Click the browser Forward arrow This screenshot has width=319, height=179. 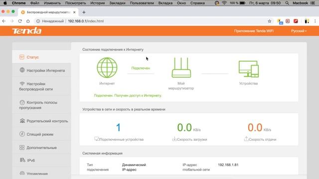pyautogui.click(x=12, y=21)
